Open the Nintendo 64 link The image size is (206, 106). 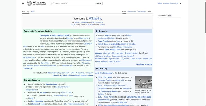pos(84,38)
